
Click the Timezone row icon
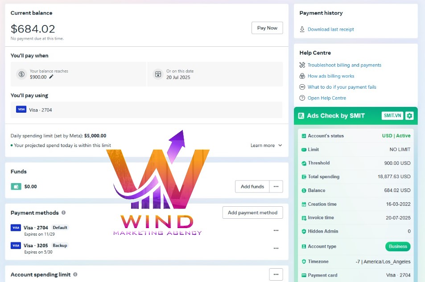[x=304, y=262]
